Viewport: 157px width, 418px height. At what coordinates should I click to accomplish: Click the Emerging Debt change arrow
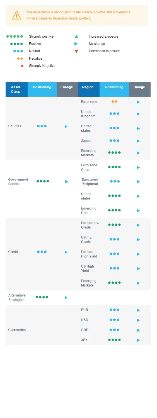click(138, 211)
